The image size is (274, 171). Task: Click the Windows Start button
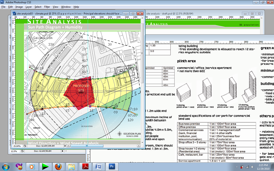pos(6,167)
